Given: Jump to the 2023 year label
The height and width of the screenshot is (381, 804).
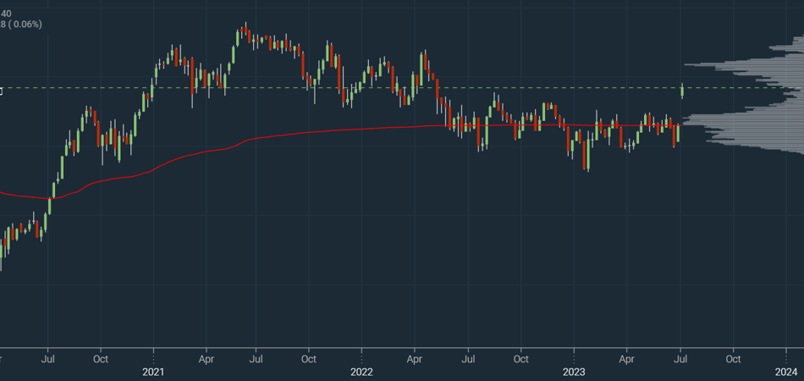Looking at the screenshot, I should tap(574, 371).
